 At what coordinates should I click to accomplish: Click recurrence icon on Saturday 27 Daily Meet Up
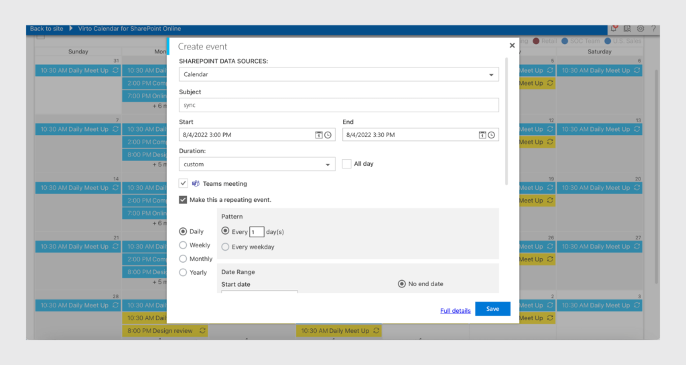637,246
